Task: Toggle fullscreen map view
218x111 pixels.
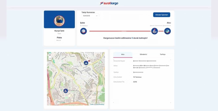Action: tap(50, 63)
